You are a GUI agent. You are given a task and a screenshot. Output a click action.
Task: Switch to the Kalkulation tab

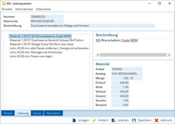pyautogui.click(x=53, y=113)
